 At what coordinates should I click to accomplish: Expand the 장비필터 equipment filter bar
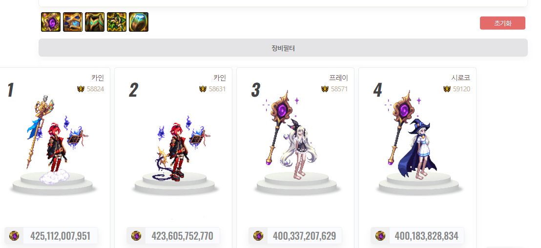click(283, 48)
